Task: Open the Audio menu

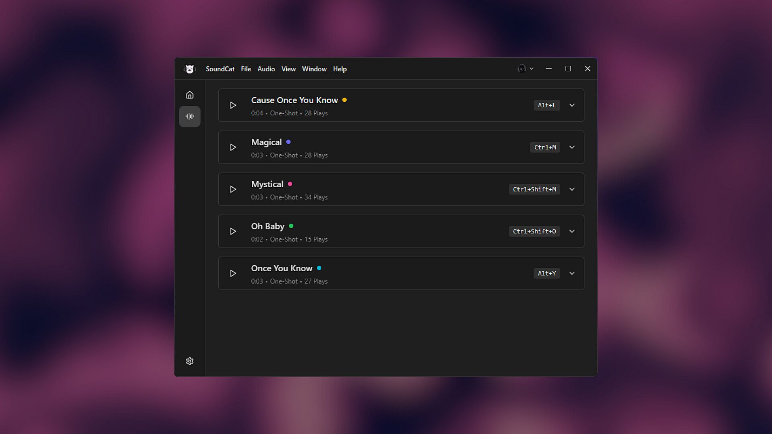Action: [x=266, y=69]
